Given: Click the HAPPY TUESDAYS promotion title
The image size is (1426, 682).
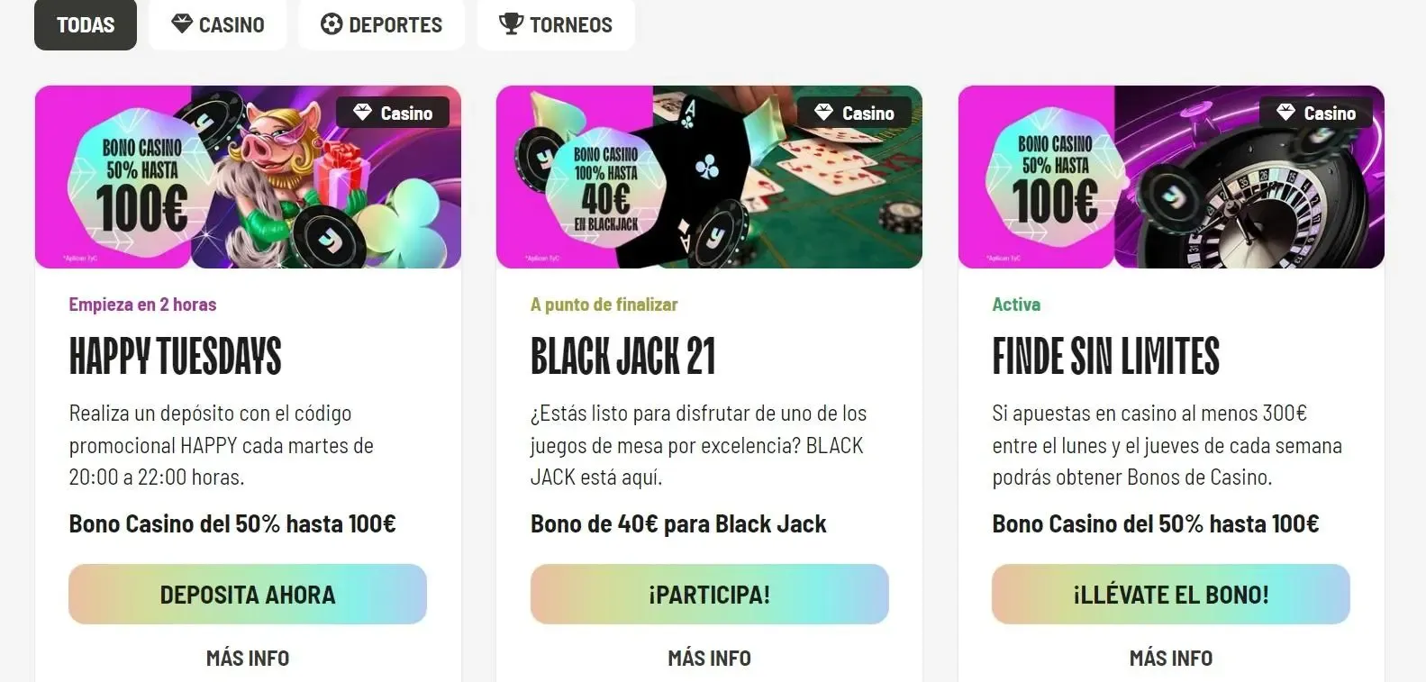Looking at the screenshot, I should pyautogui.click(x=176, y=356).
